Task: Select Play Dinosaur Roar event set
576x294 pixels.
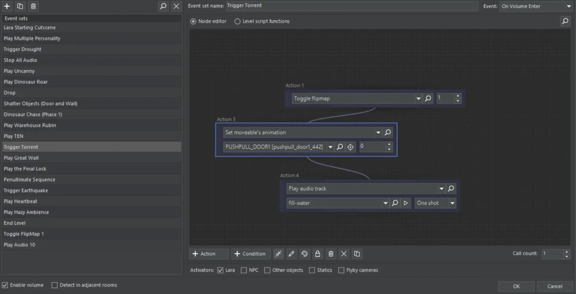Action: (91, 82)
